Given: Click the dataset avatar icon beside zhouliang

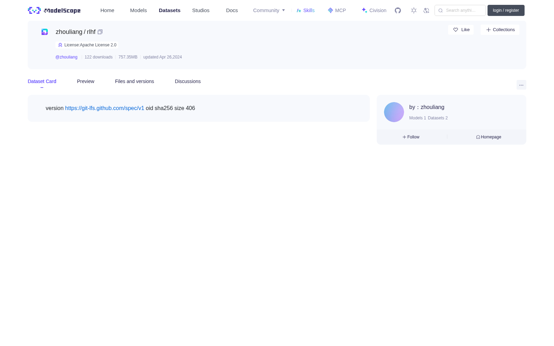Looking at the screenshot, I should [45, 32].
